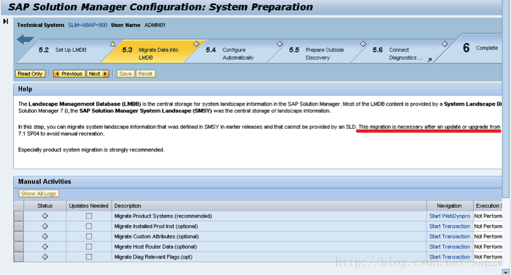The height and width of the screenshot is (275, 511).
Task: Start Transaction for Migrate Custom Attributes
Action: pos(449,236)
